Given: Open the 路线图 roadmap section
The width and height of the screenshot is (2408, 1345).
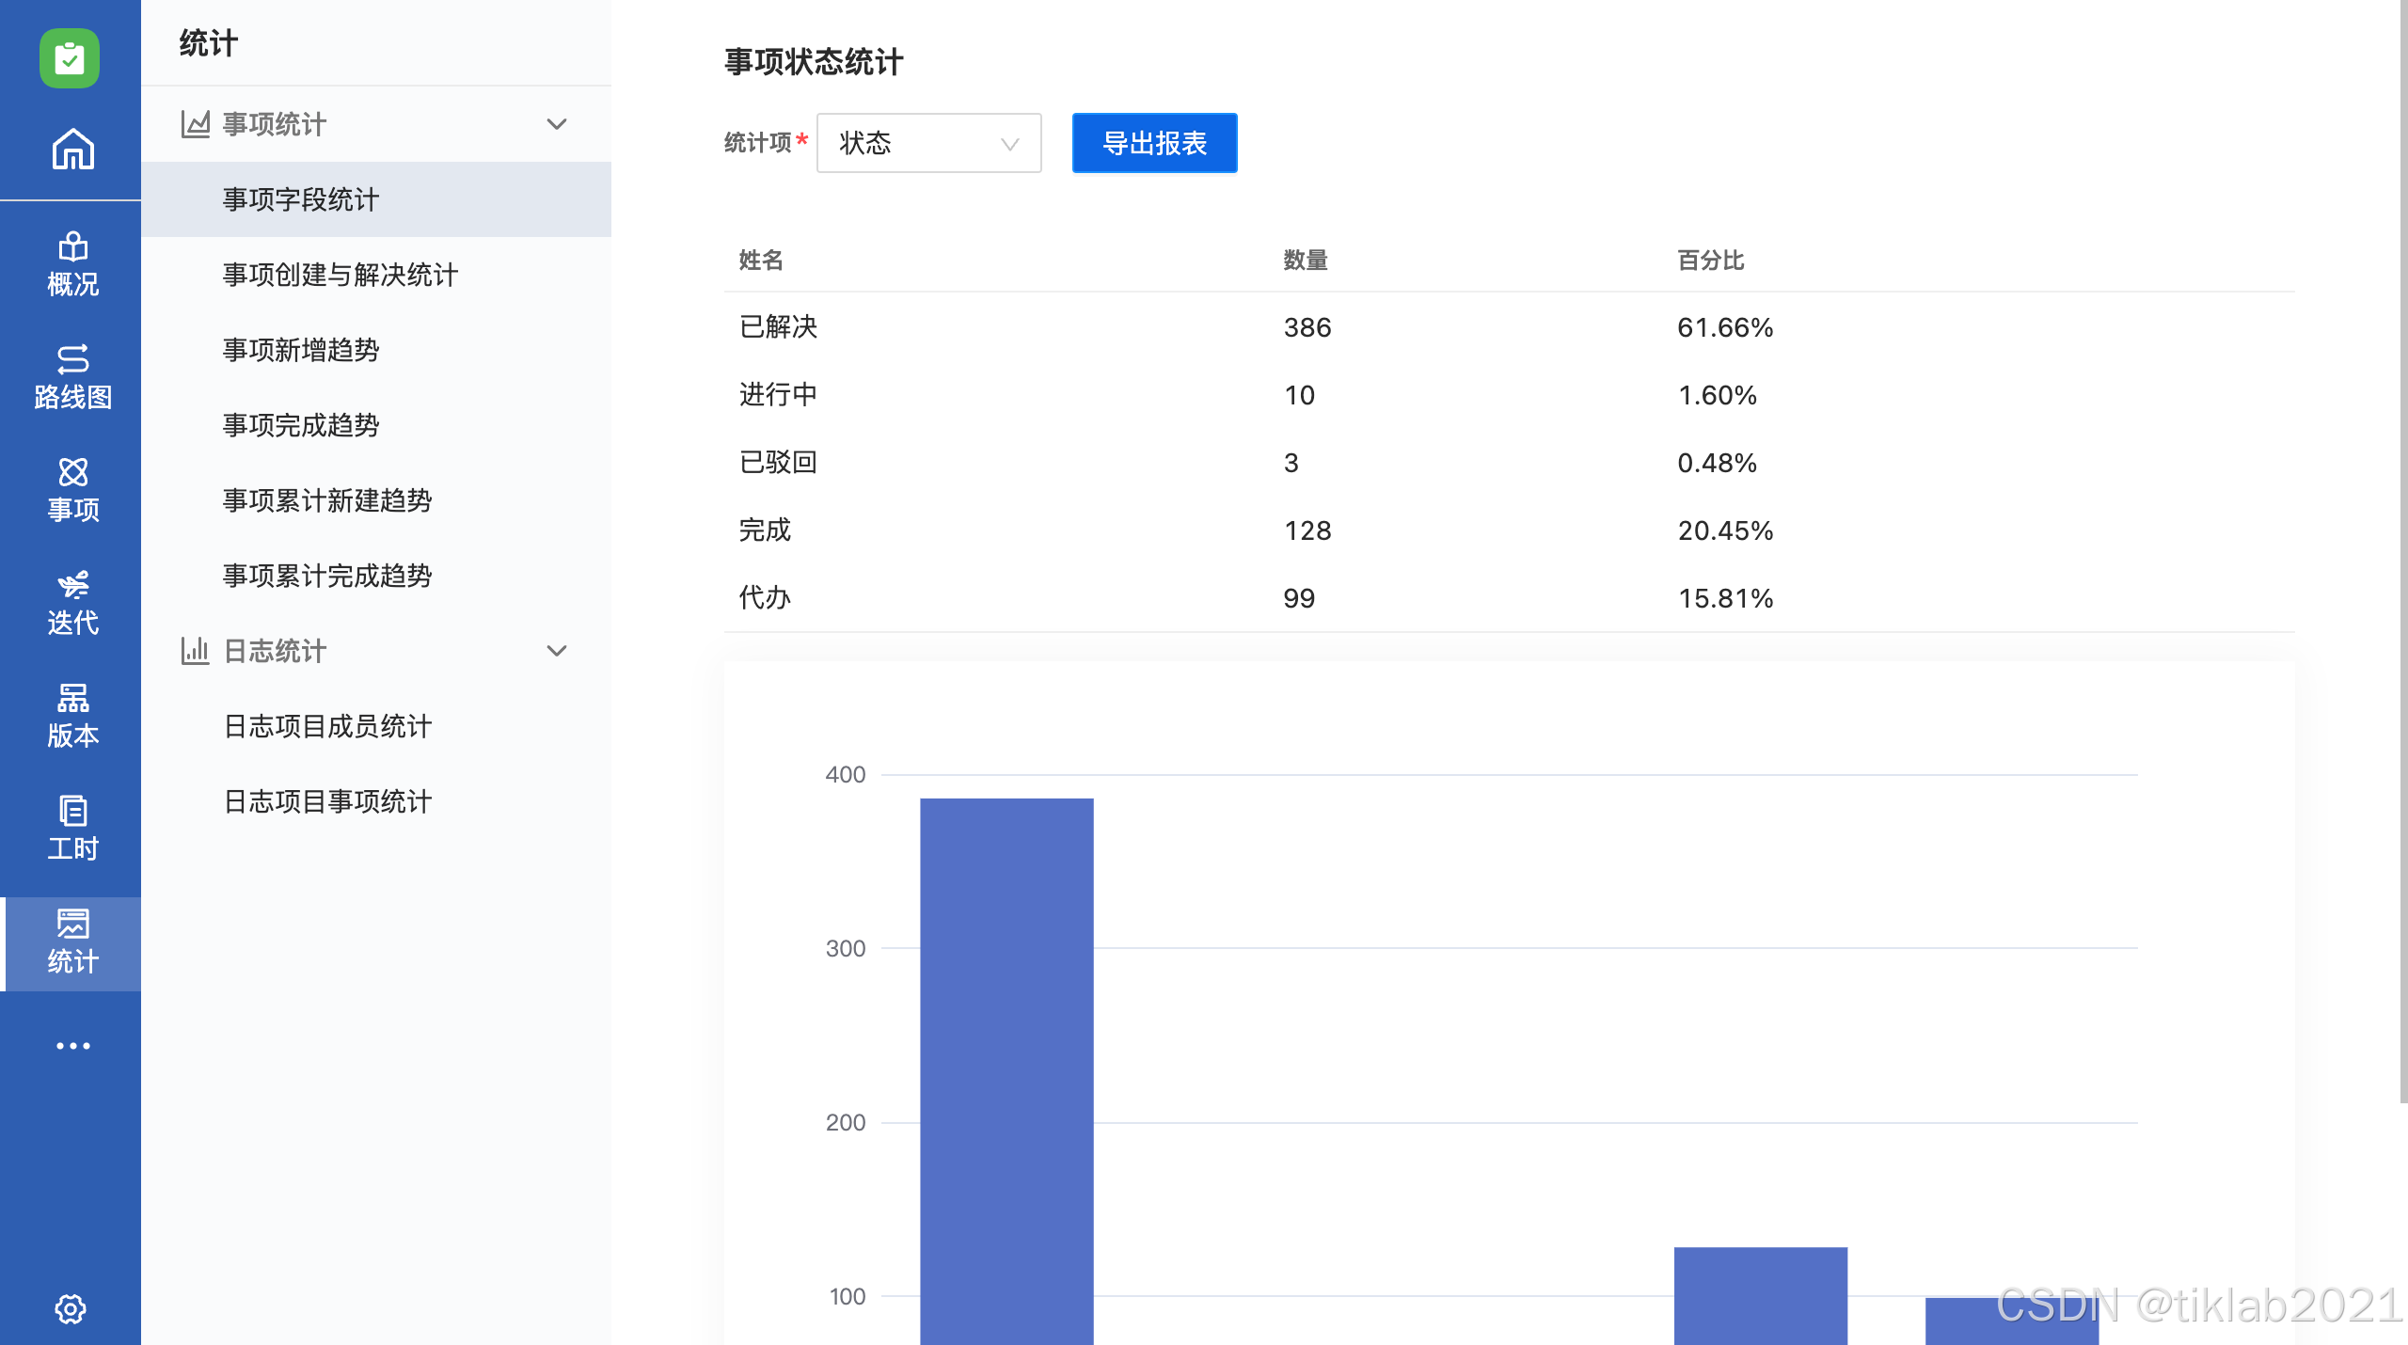Looking at the screenshot, I should (72, 377).
